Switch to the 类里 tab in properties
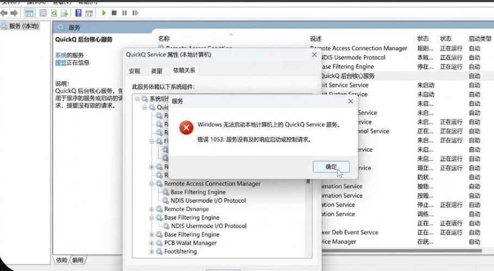 [x=157, y=71]
